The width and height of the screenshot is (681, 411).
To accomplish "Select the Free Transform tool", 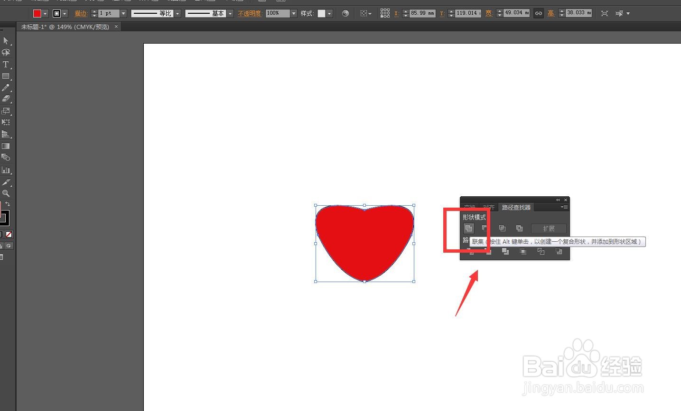I will point(6,122).
